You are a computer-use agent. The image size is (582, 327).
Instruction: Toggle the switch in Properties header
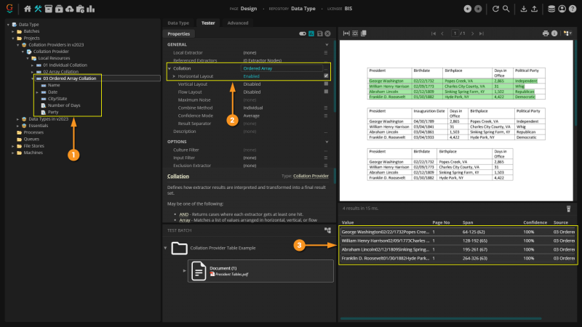pyautogui.click(x=302, y=33)
